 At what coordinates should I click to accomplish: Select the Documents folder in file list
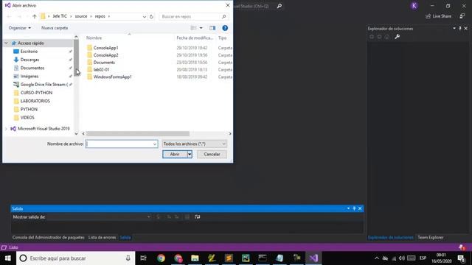pos(104,62)
